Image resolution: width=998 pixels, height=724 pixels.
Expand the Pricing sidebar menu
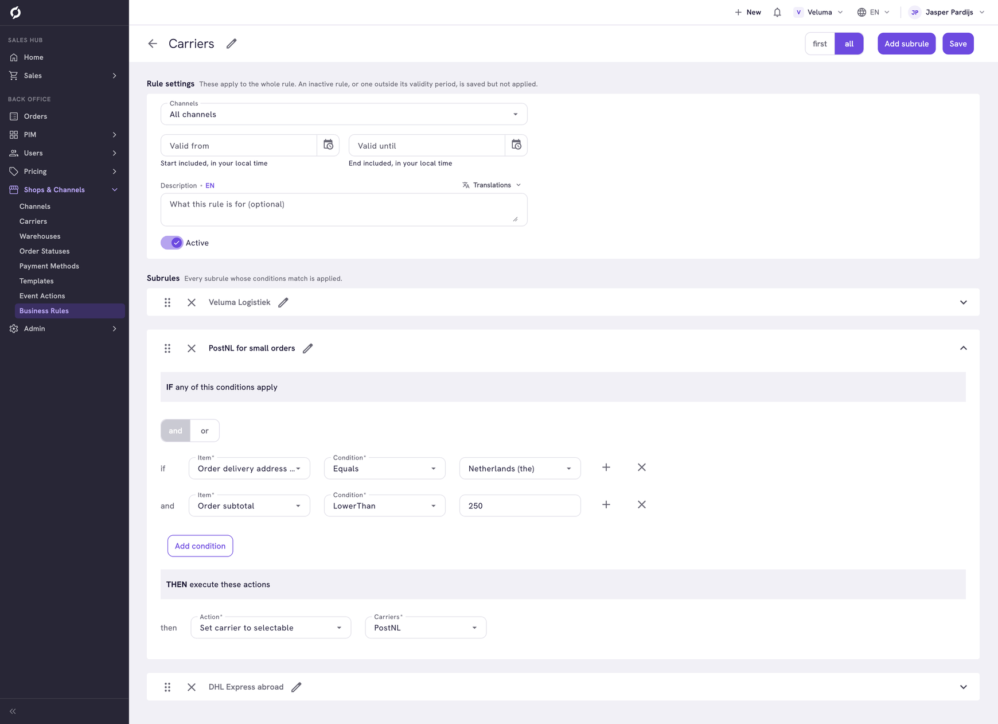pos(64,172)
